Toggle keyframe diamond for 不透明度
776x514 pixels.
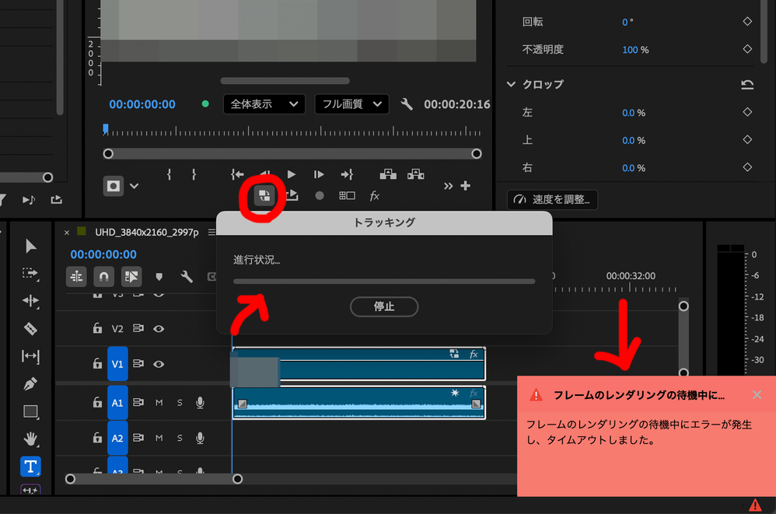[x=747, y=49]
